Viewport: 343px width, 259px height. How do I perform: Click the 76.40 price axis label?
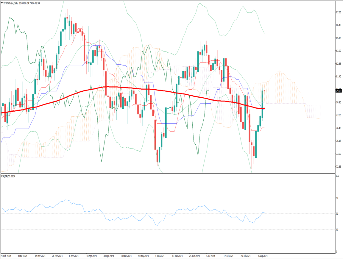tap(339, 128)
